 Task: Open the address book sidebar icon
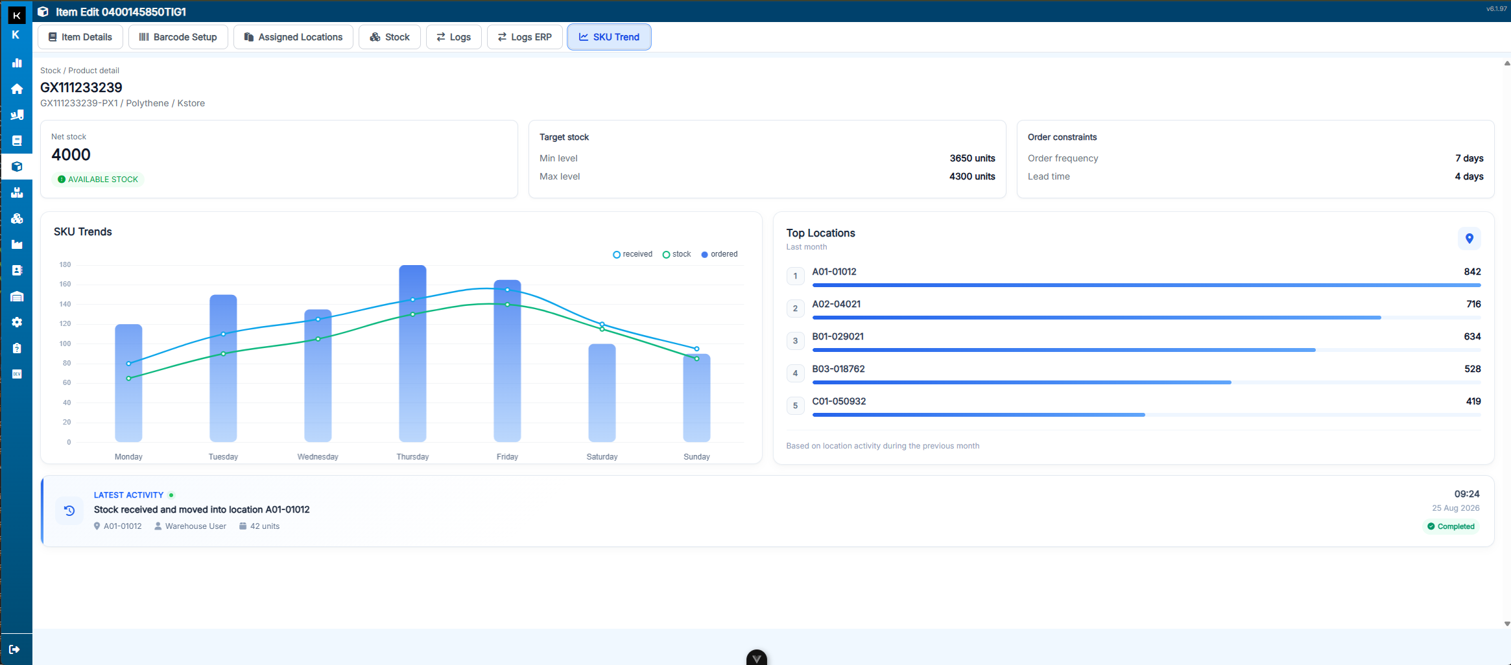[17, 270]
